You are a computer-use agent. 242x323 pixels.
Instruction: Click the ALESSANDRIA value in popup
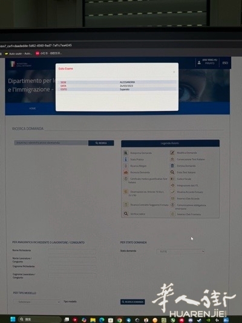pos(127,82)
